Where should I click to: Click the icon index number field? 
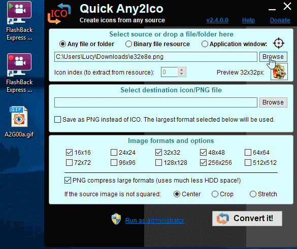170,72
